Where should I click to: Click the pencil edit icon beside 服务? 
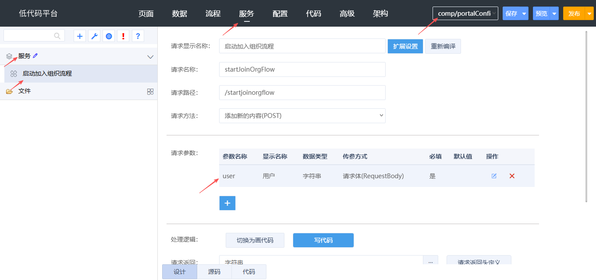coord(35,56)
